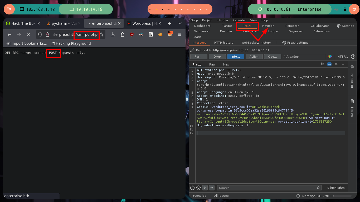Stop loading the enterprise.htb page
This screenshot has height=202, width=360.
(x=28, y=34)
